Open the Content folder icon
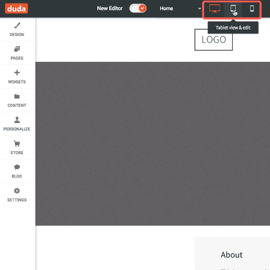The height and width of the screenshot is (270, 270). coord(17,97)
